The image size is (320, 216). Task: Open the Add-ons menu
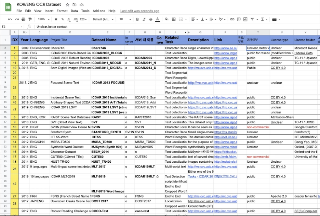pyautogui.click(x=99, y=11)
